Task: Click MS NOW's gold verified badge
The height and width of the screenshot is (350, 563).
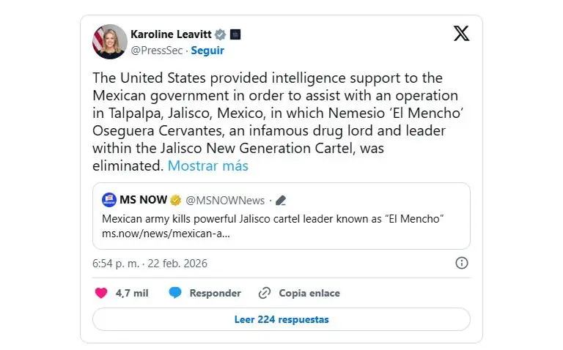Action: point(176,200)
